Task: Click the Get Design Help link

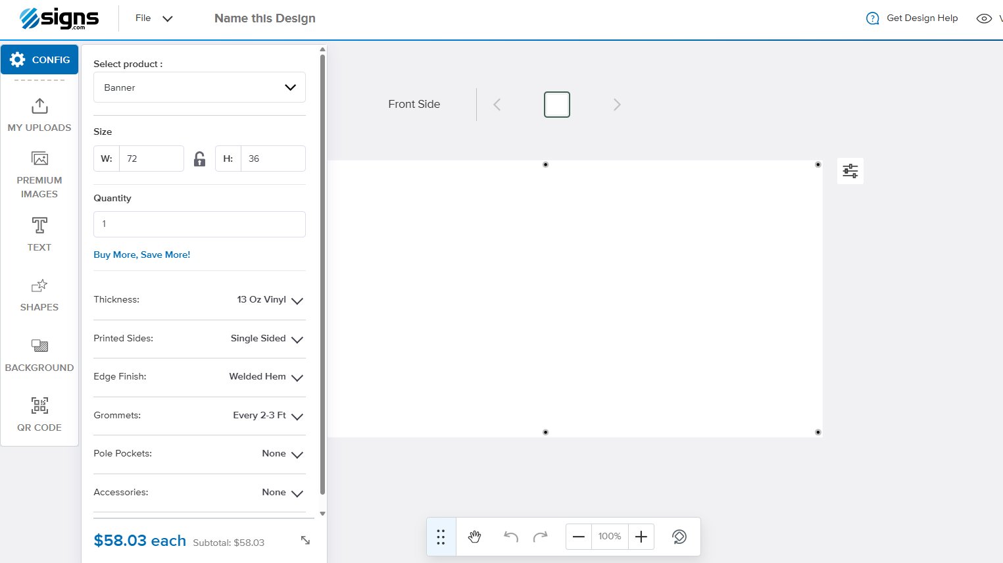Action: [x=912, y=18]
